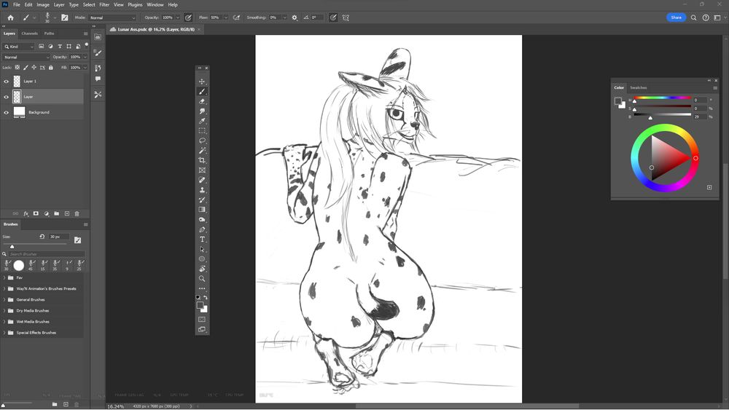This screenshot has height=410, width=729.
Task: Select the Clone Stamp tool
Action: (202, 190)
